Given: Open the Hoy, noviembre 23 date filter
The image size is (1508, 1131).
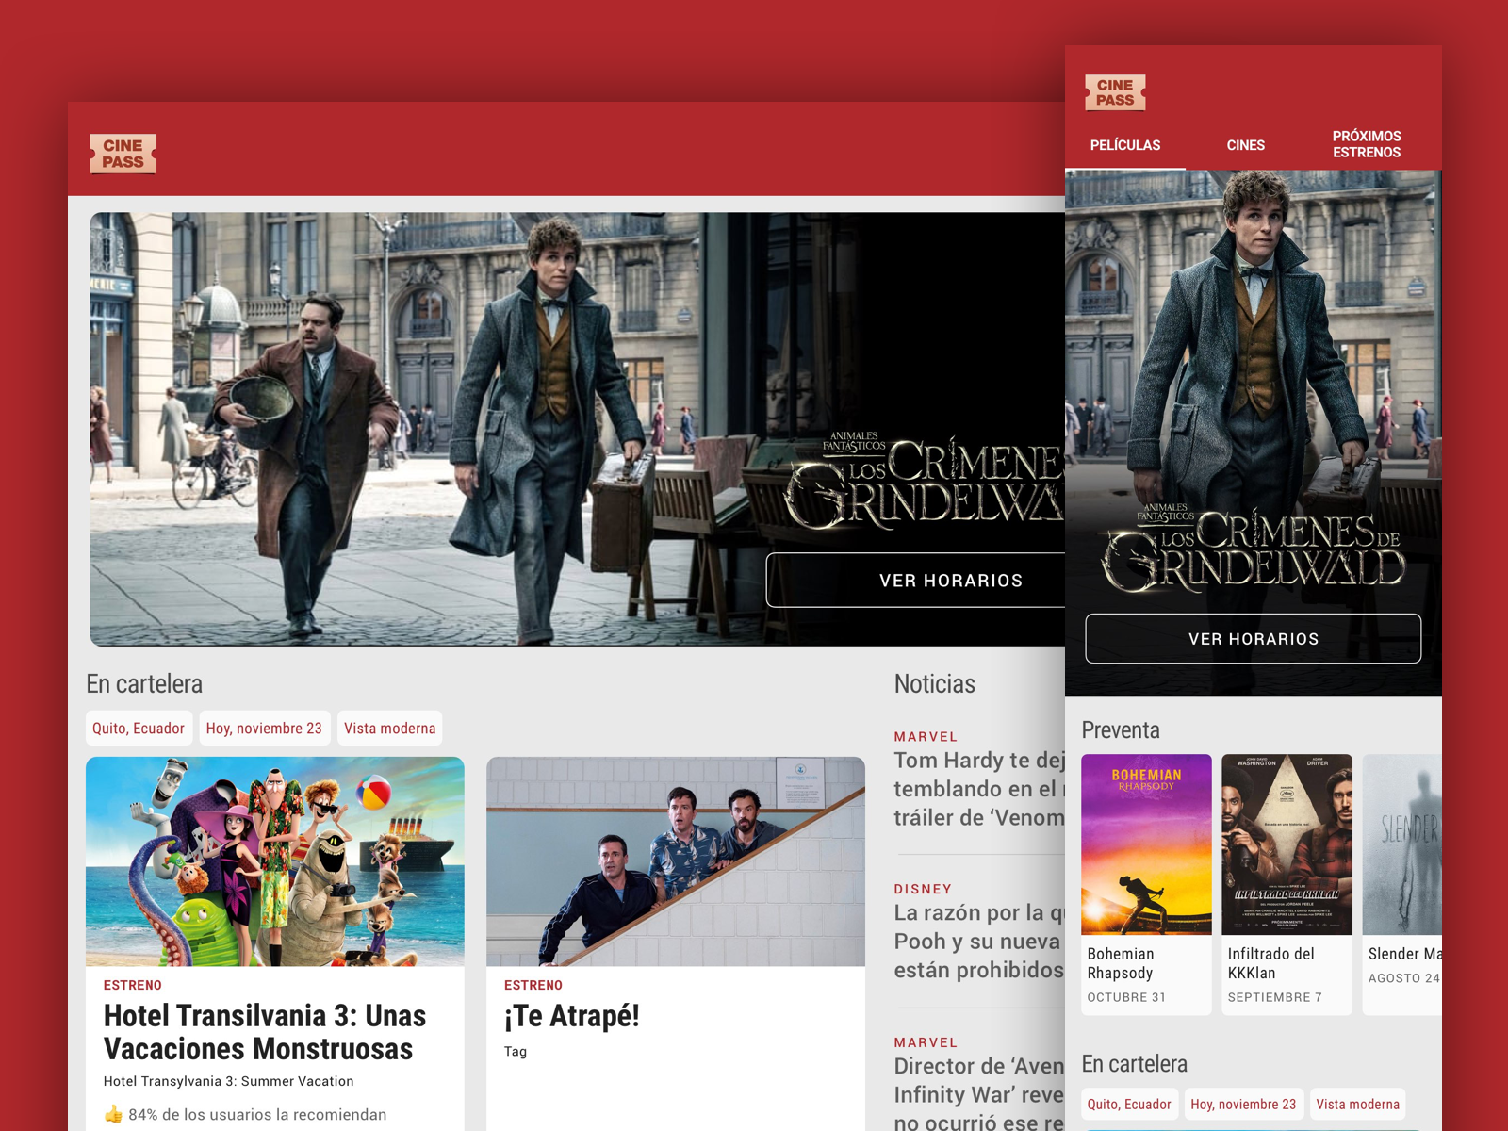Looking at the screenshot, I should (x=265, y=728).
